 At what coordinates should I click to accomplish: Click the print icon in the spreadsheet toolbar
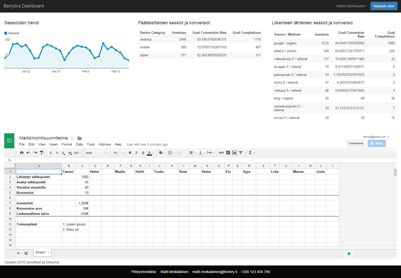(x=22, y=153)
